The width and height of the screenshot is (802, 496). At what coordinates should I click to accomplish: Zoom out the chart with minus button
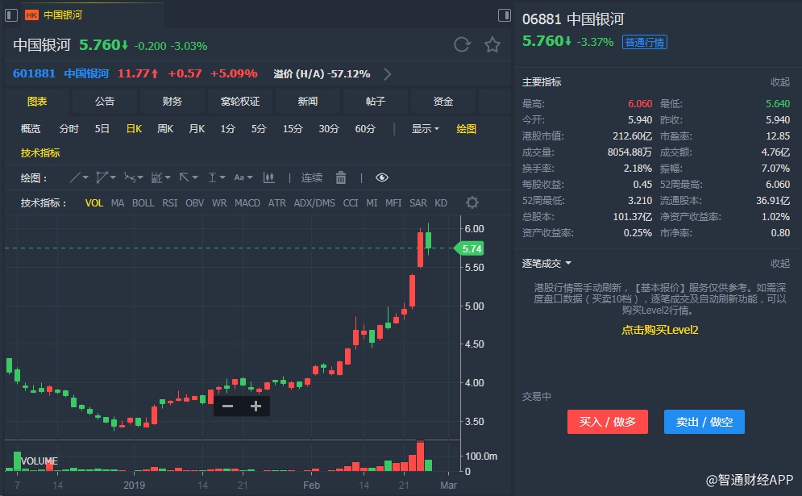[x=227, y=406]
